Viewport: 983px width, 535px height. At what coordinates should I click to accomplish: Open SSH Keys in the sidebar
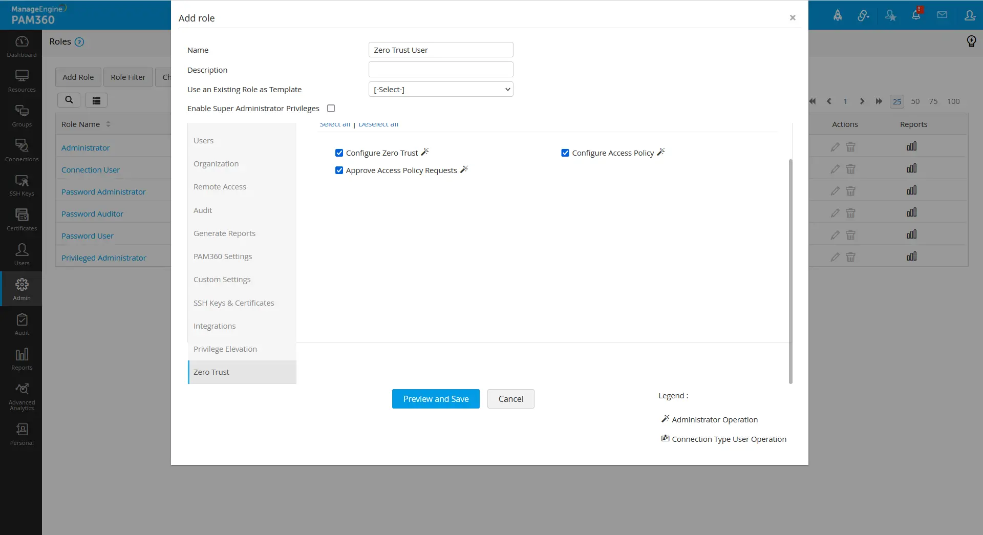pyautogui.click(x=22, y=185)
